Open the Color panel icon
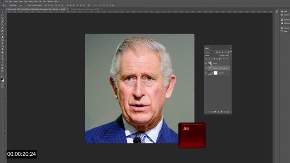Image resolution: width=290 pixels, height=163 pixels. tap(282, 11)
